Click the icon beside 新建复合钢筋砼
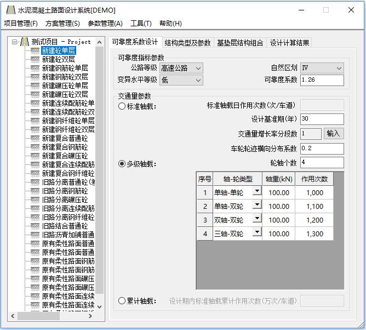Viewport: 366px width, 330px height. 35,147
